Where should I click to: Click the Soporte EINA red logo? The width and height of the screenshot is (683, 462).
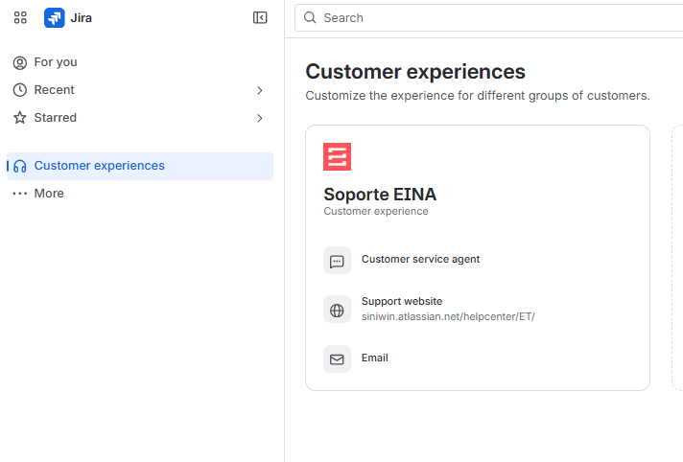pos(337,157)
